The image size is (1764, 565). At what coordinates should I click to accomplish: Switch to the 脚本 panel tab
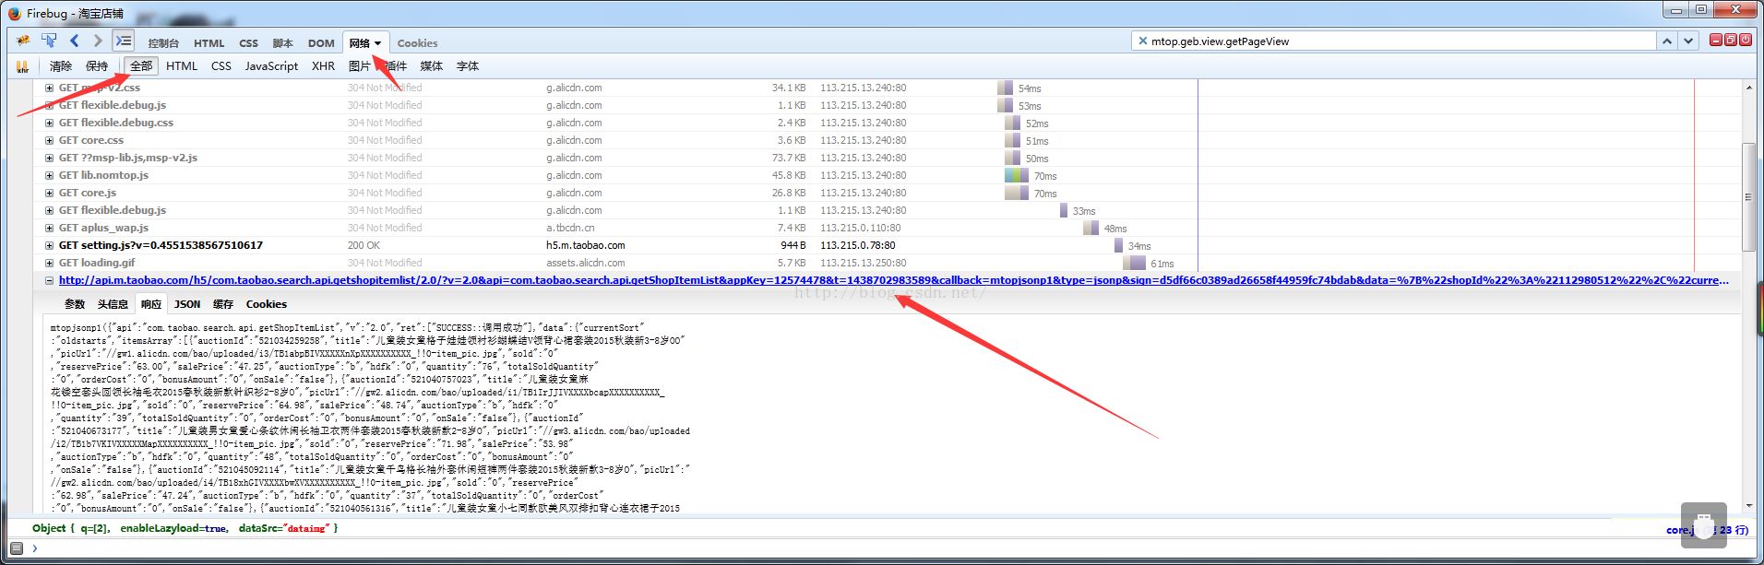[x=283, y=43]
